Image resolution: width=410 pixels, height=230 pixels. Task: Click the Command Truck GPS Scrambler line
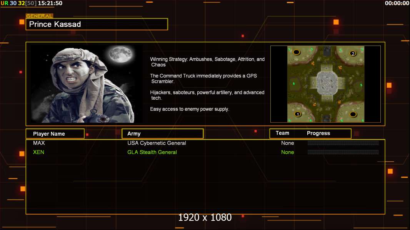point(203,79)
